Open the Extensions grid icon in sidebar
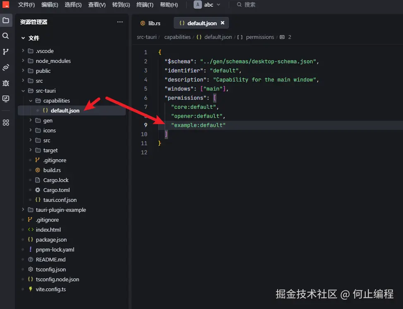The image size is (403, 309). click(x=6, y=122)
